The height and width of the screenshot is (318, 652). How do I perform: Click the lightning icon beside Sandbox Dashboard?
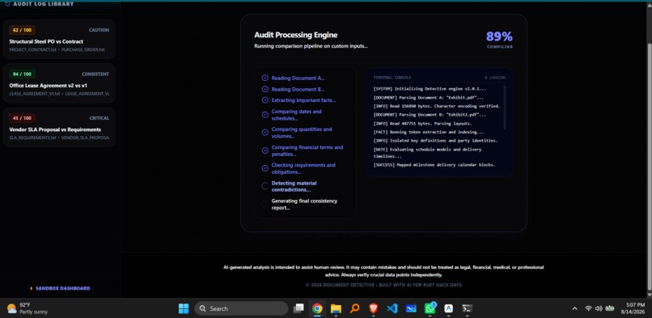pyautogui.click(x=32, y=288)
